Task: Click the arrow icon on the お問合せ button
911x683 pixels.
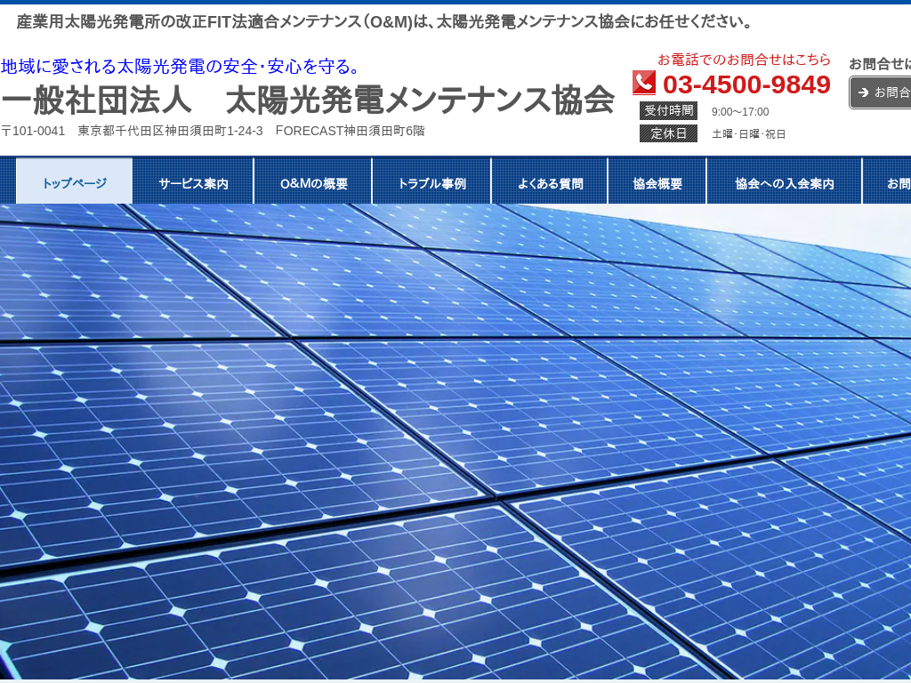Action: pos(863,92)
